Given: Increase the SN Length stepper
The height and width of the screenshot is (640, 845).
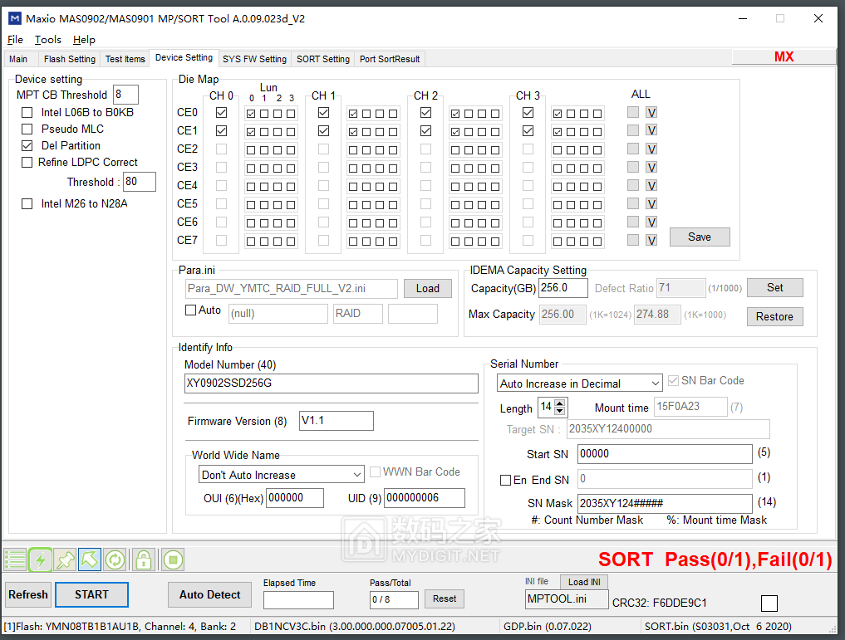Looking at the screenshot, I should coord(560,403).
